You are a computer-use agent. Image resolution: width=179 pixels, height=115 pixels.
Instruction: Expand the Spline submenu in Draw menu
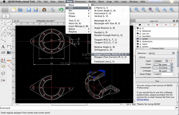coord(78,29)
